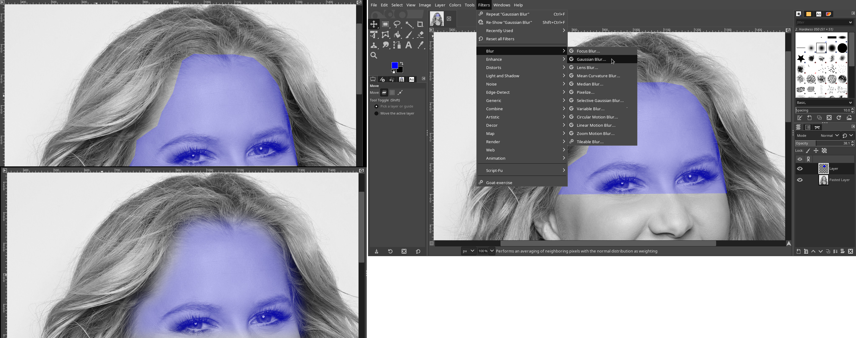Screen dimensions: 856x338
Task: Open the px unit dropdown in status bar
Action: pos(468,251)
